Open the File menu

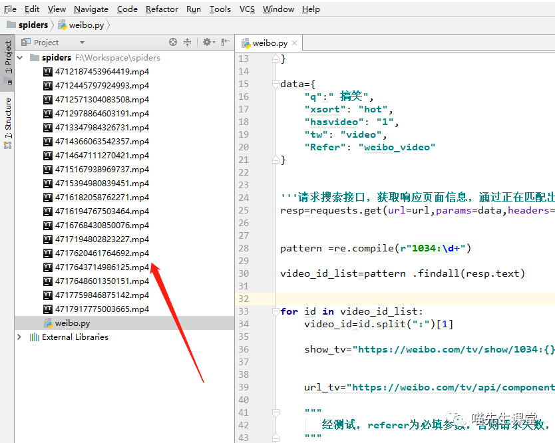point(10,9)
